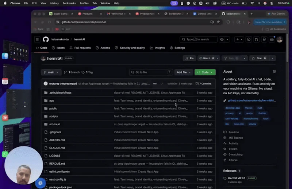This screenshot has width=292, height=189.
Task: Open the green Code dropdown button
Action: [205, 72]
